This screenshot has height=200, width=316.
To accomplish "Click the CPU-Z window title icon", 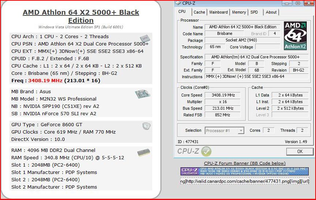I will pos(178,3).
